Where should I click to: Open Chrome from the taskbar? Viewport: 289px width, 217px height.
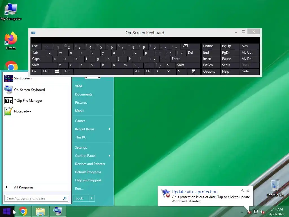(23, 211)
